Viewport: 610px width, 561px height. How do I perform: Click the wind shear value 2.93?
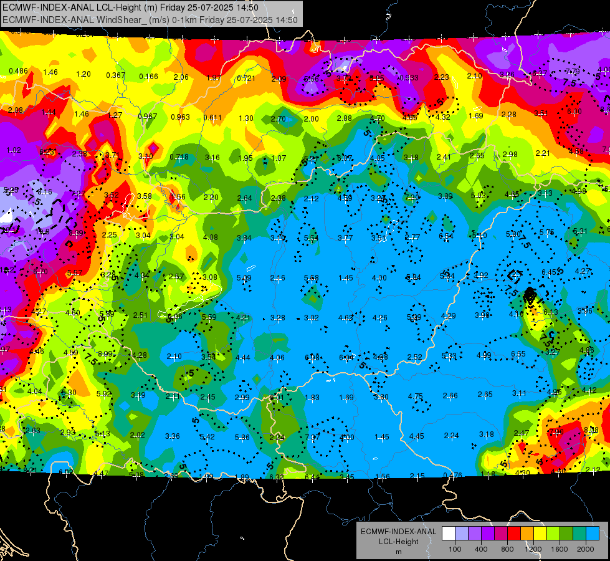pyautogui.click(x=68, y=432)
